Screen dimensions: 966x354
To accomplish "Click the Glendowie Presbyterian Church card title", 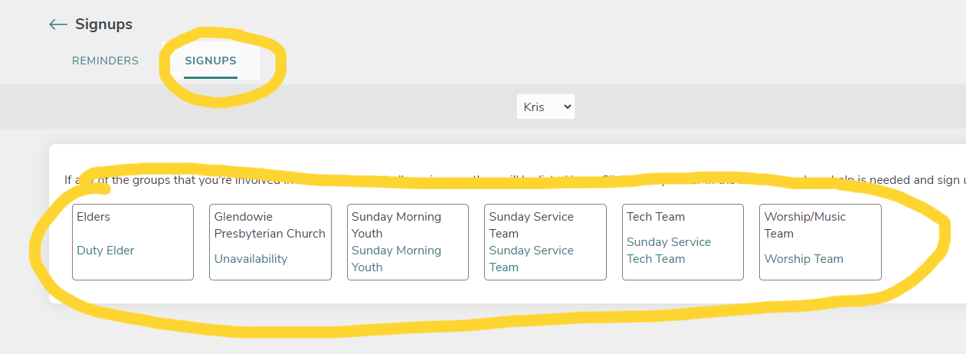I will (x=270, y=225).
